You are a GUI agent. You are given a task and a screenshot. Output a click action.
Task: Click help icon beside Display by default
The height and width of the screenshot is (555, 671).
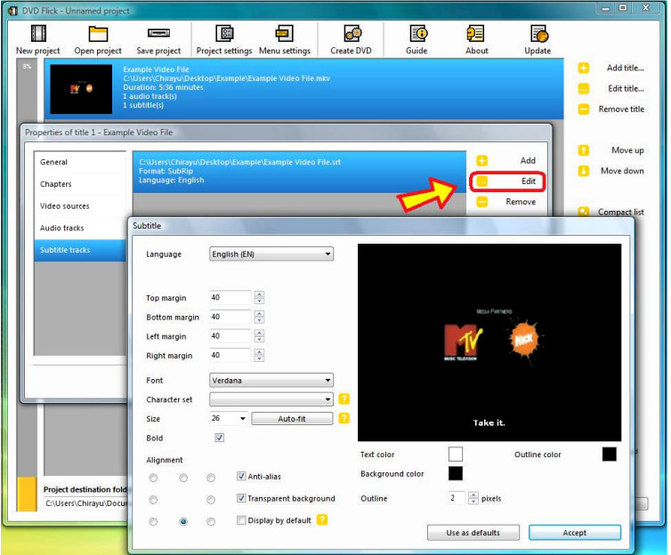coord(322,520)
